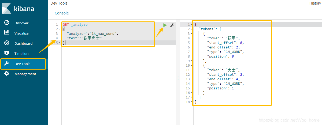Collapse first token object at line 3
This screenshot has width=322, height=125.
pyautogui.click(x=191, y=34)
